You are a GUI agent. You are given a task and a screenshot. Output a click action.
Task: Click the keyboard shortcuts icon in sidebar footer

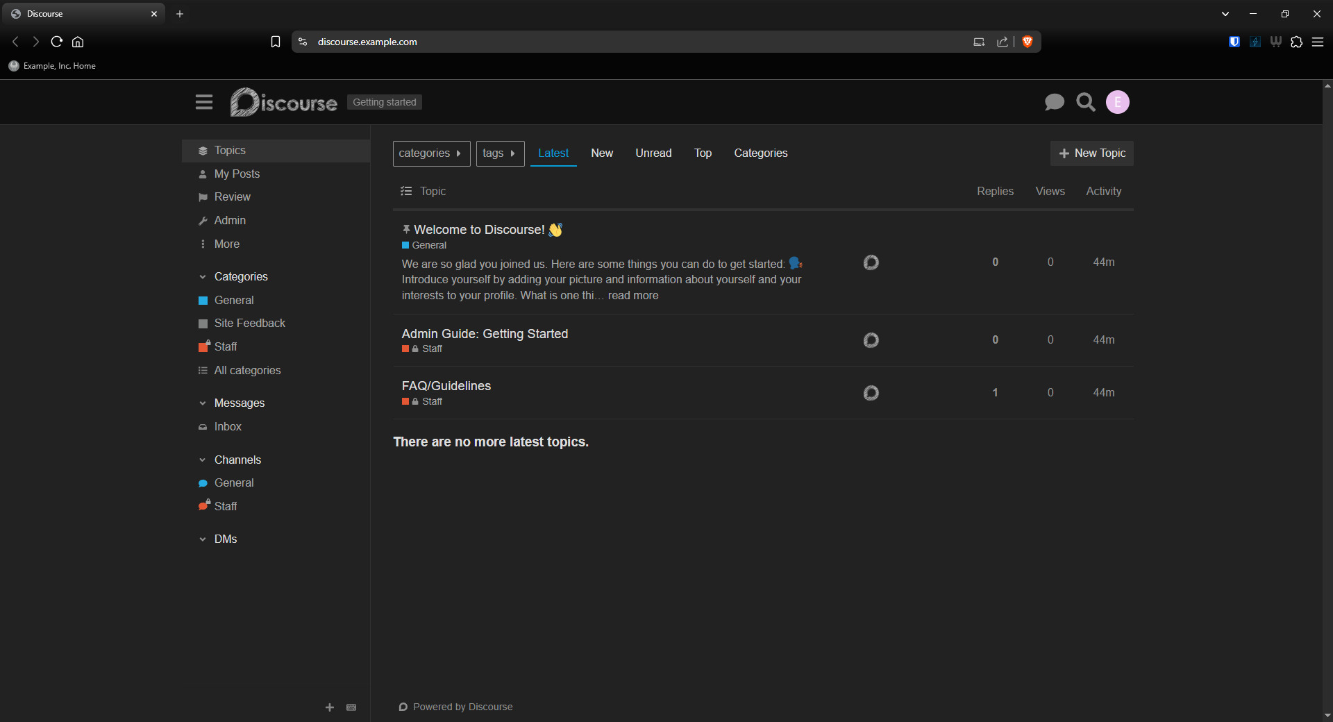pyautogui.click(x=351, y=707)
